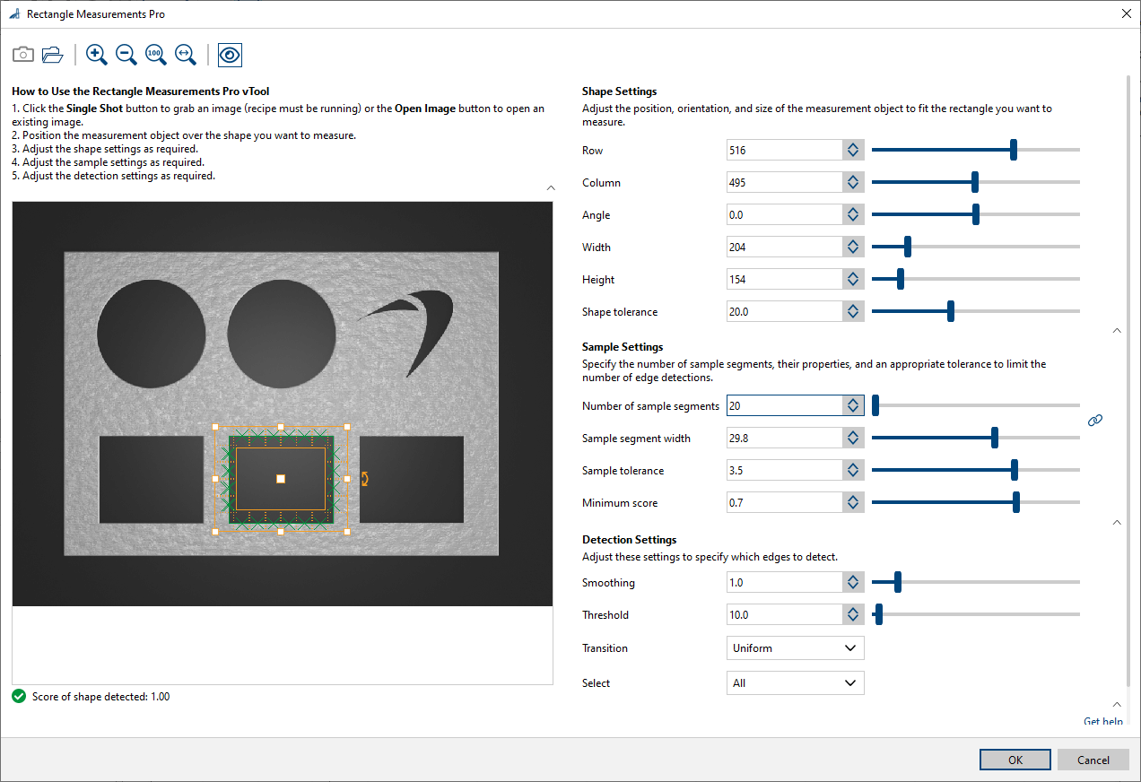The width and height of the screenshot is (1141, 782).
Task: Click the Sample segment width stepper
Action: [x=853, y=439]
